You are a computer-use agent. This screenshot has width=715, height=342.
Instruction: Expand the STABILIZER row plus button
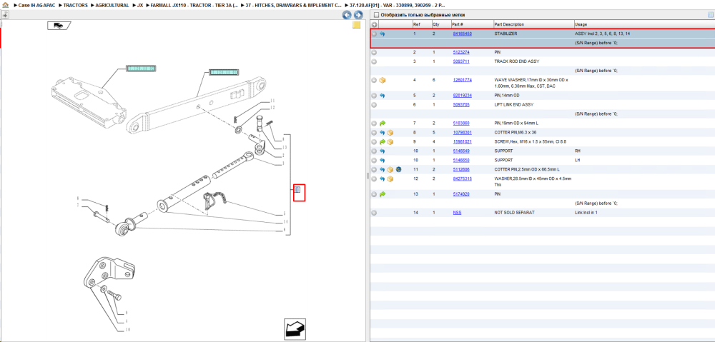click(374, 34)
